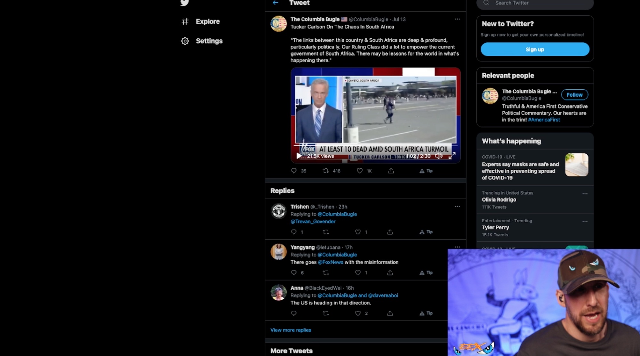Tip The Columbia Bugle on main tweet

(426, 171)
